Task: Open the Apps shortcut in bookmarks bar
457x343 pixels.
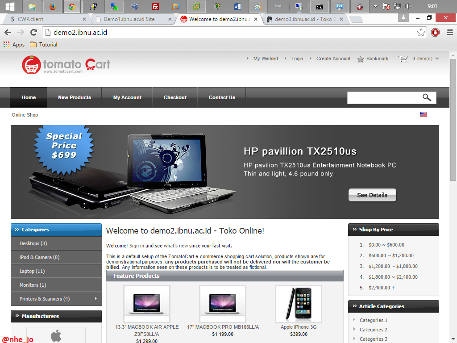Action: point(14,45)
